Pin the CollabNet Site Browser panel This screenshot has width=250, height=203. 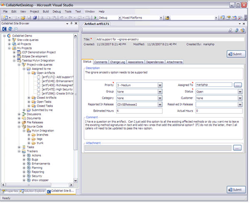pyautogui.click(x=71, y=23)
